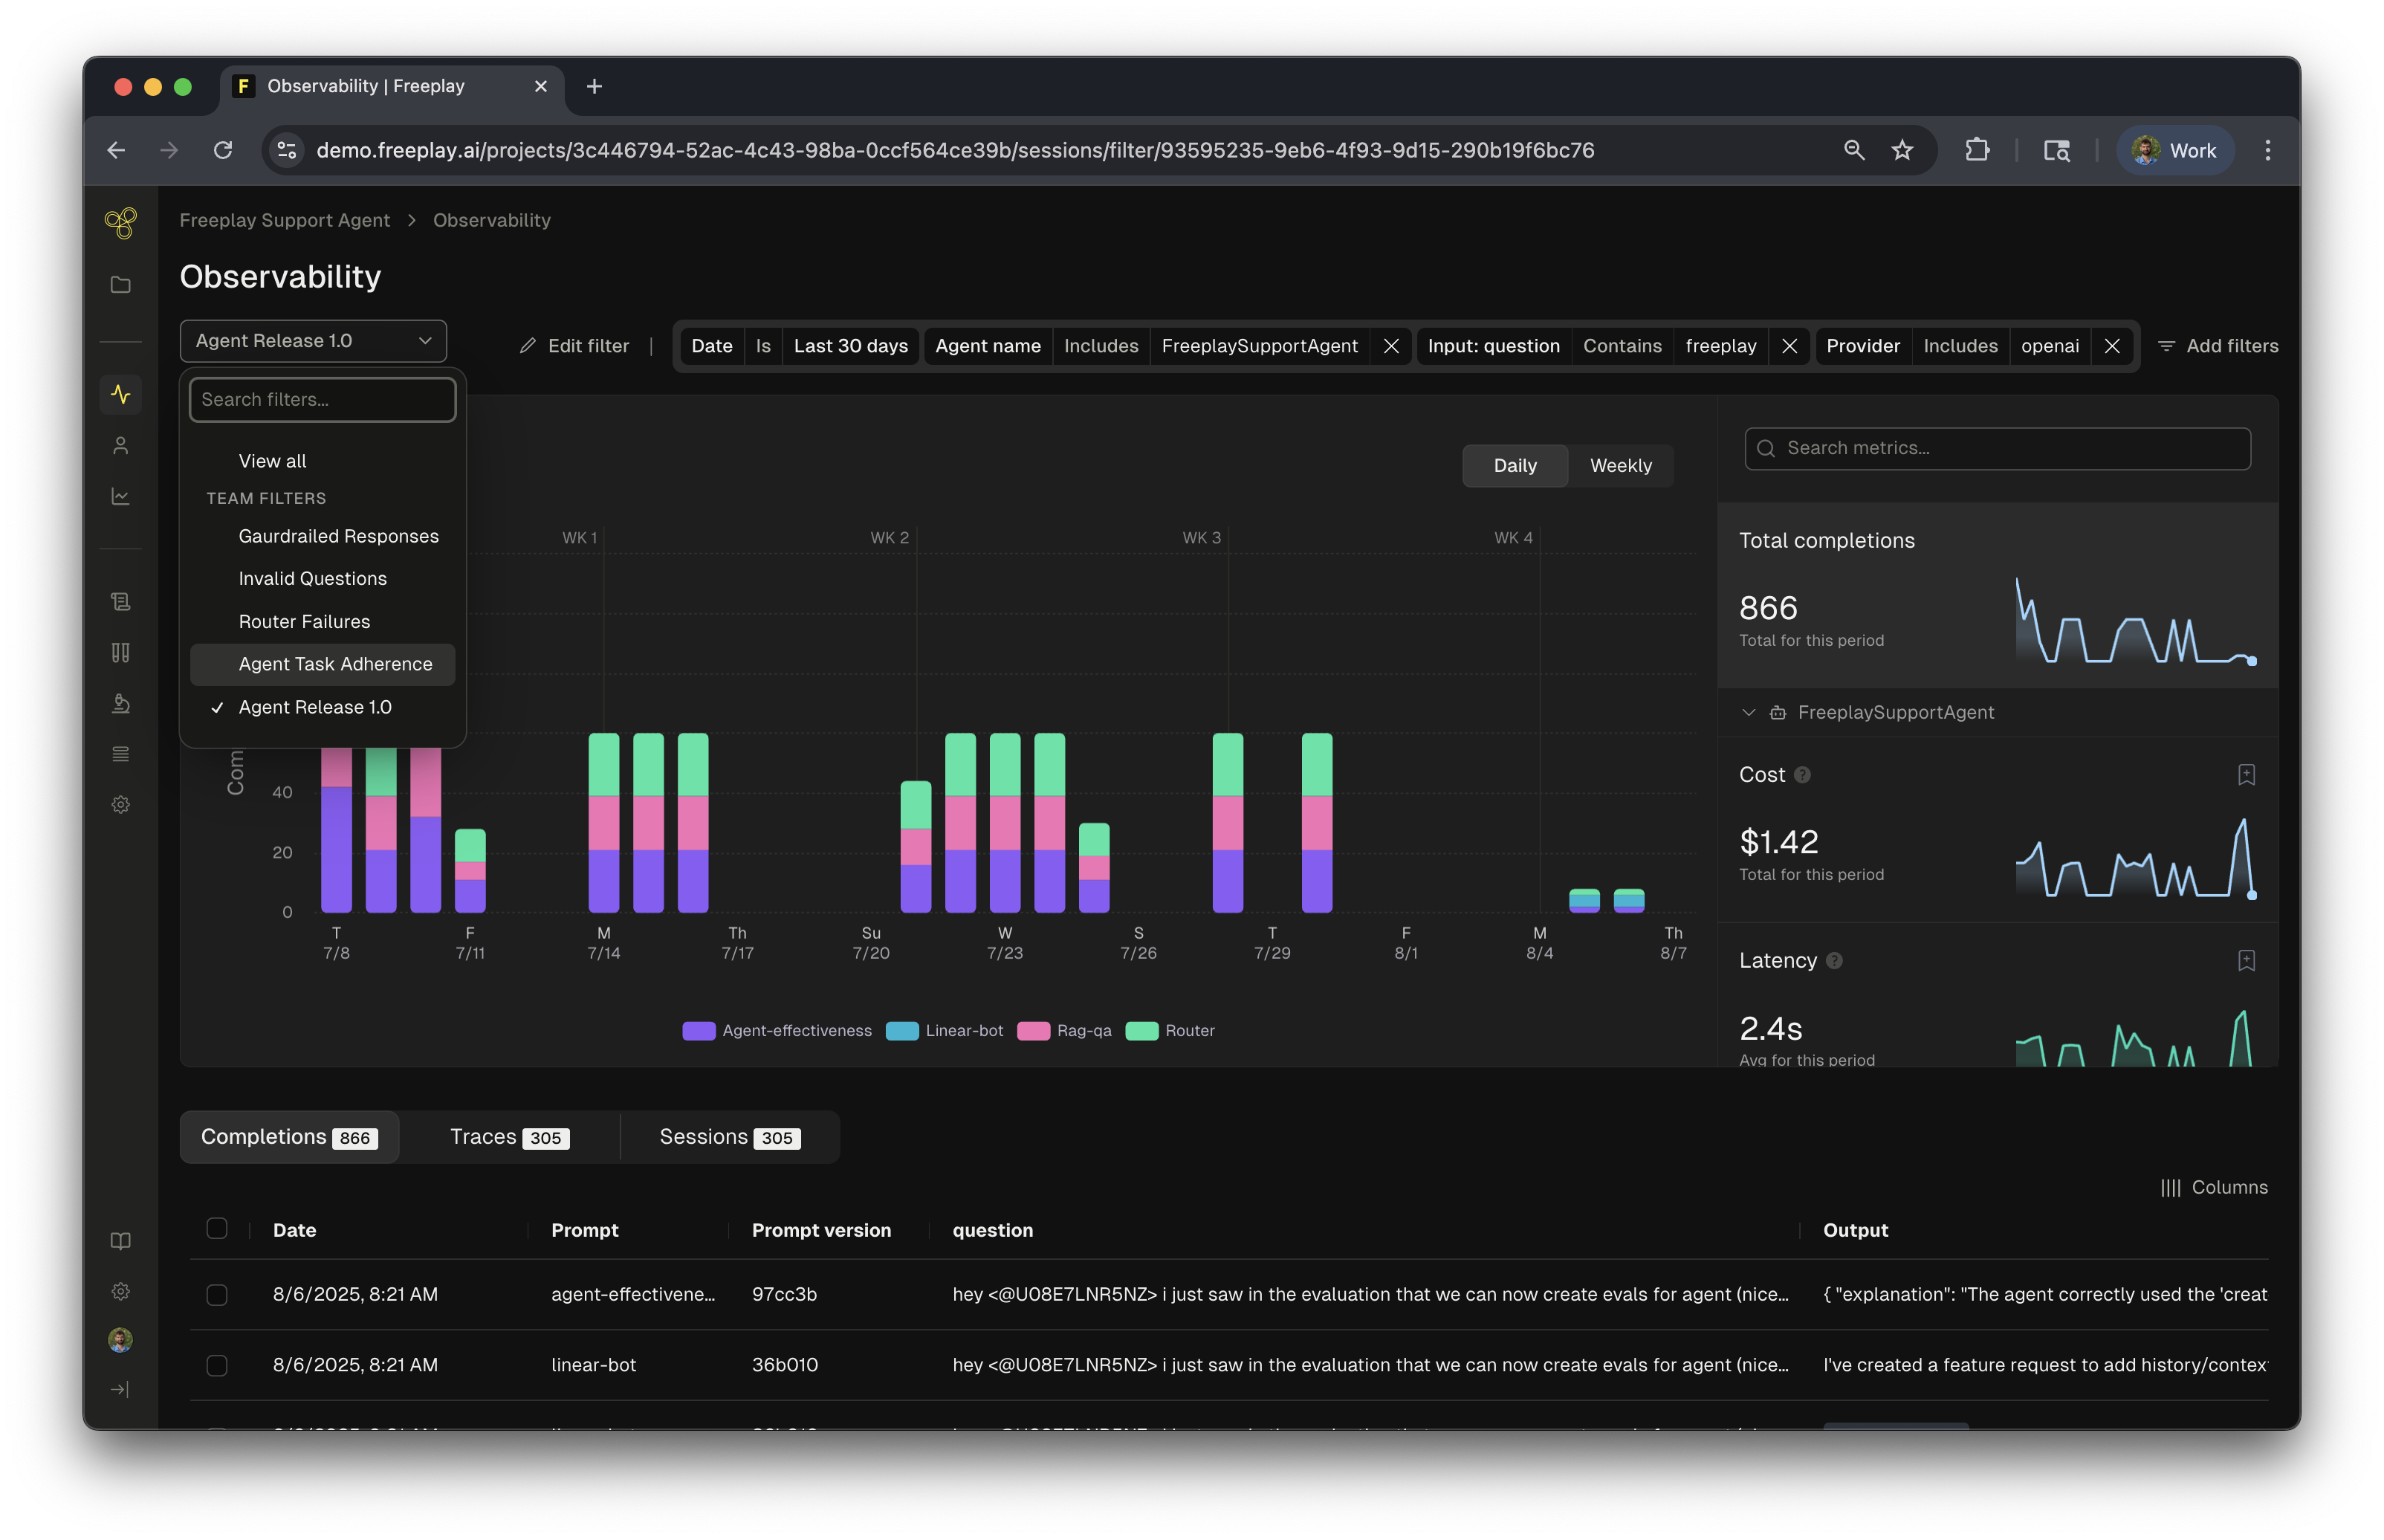Click the test tubes sidebar icon

point(120,653)
